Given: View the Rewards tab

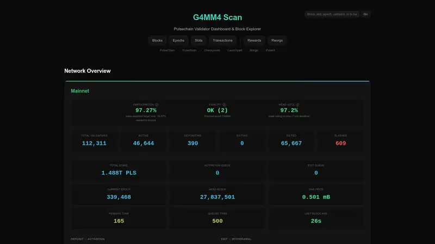Looking at the screenshot, I should (x=254, y=40).
